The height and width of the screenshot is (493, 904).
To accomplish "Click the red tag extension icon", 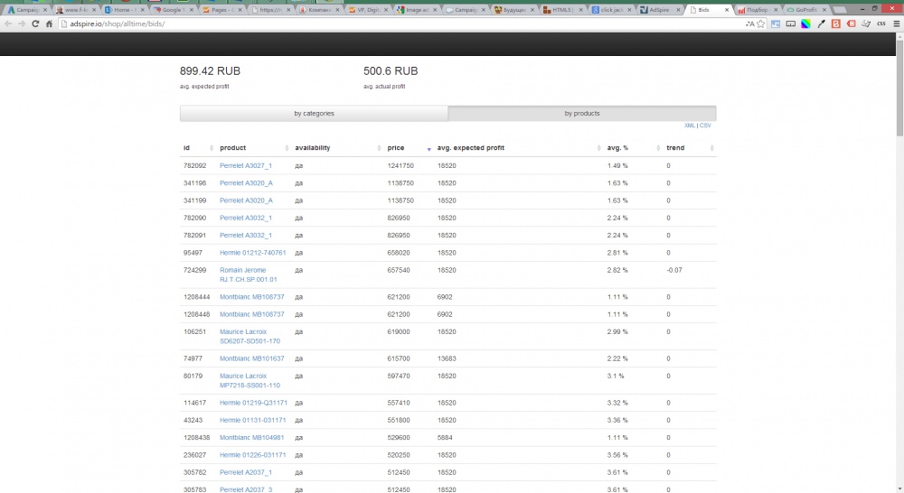I will click(x=851, y=23).
